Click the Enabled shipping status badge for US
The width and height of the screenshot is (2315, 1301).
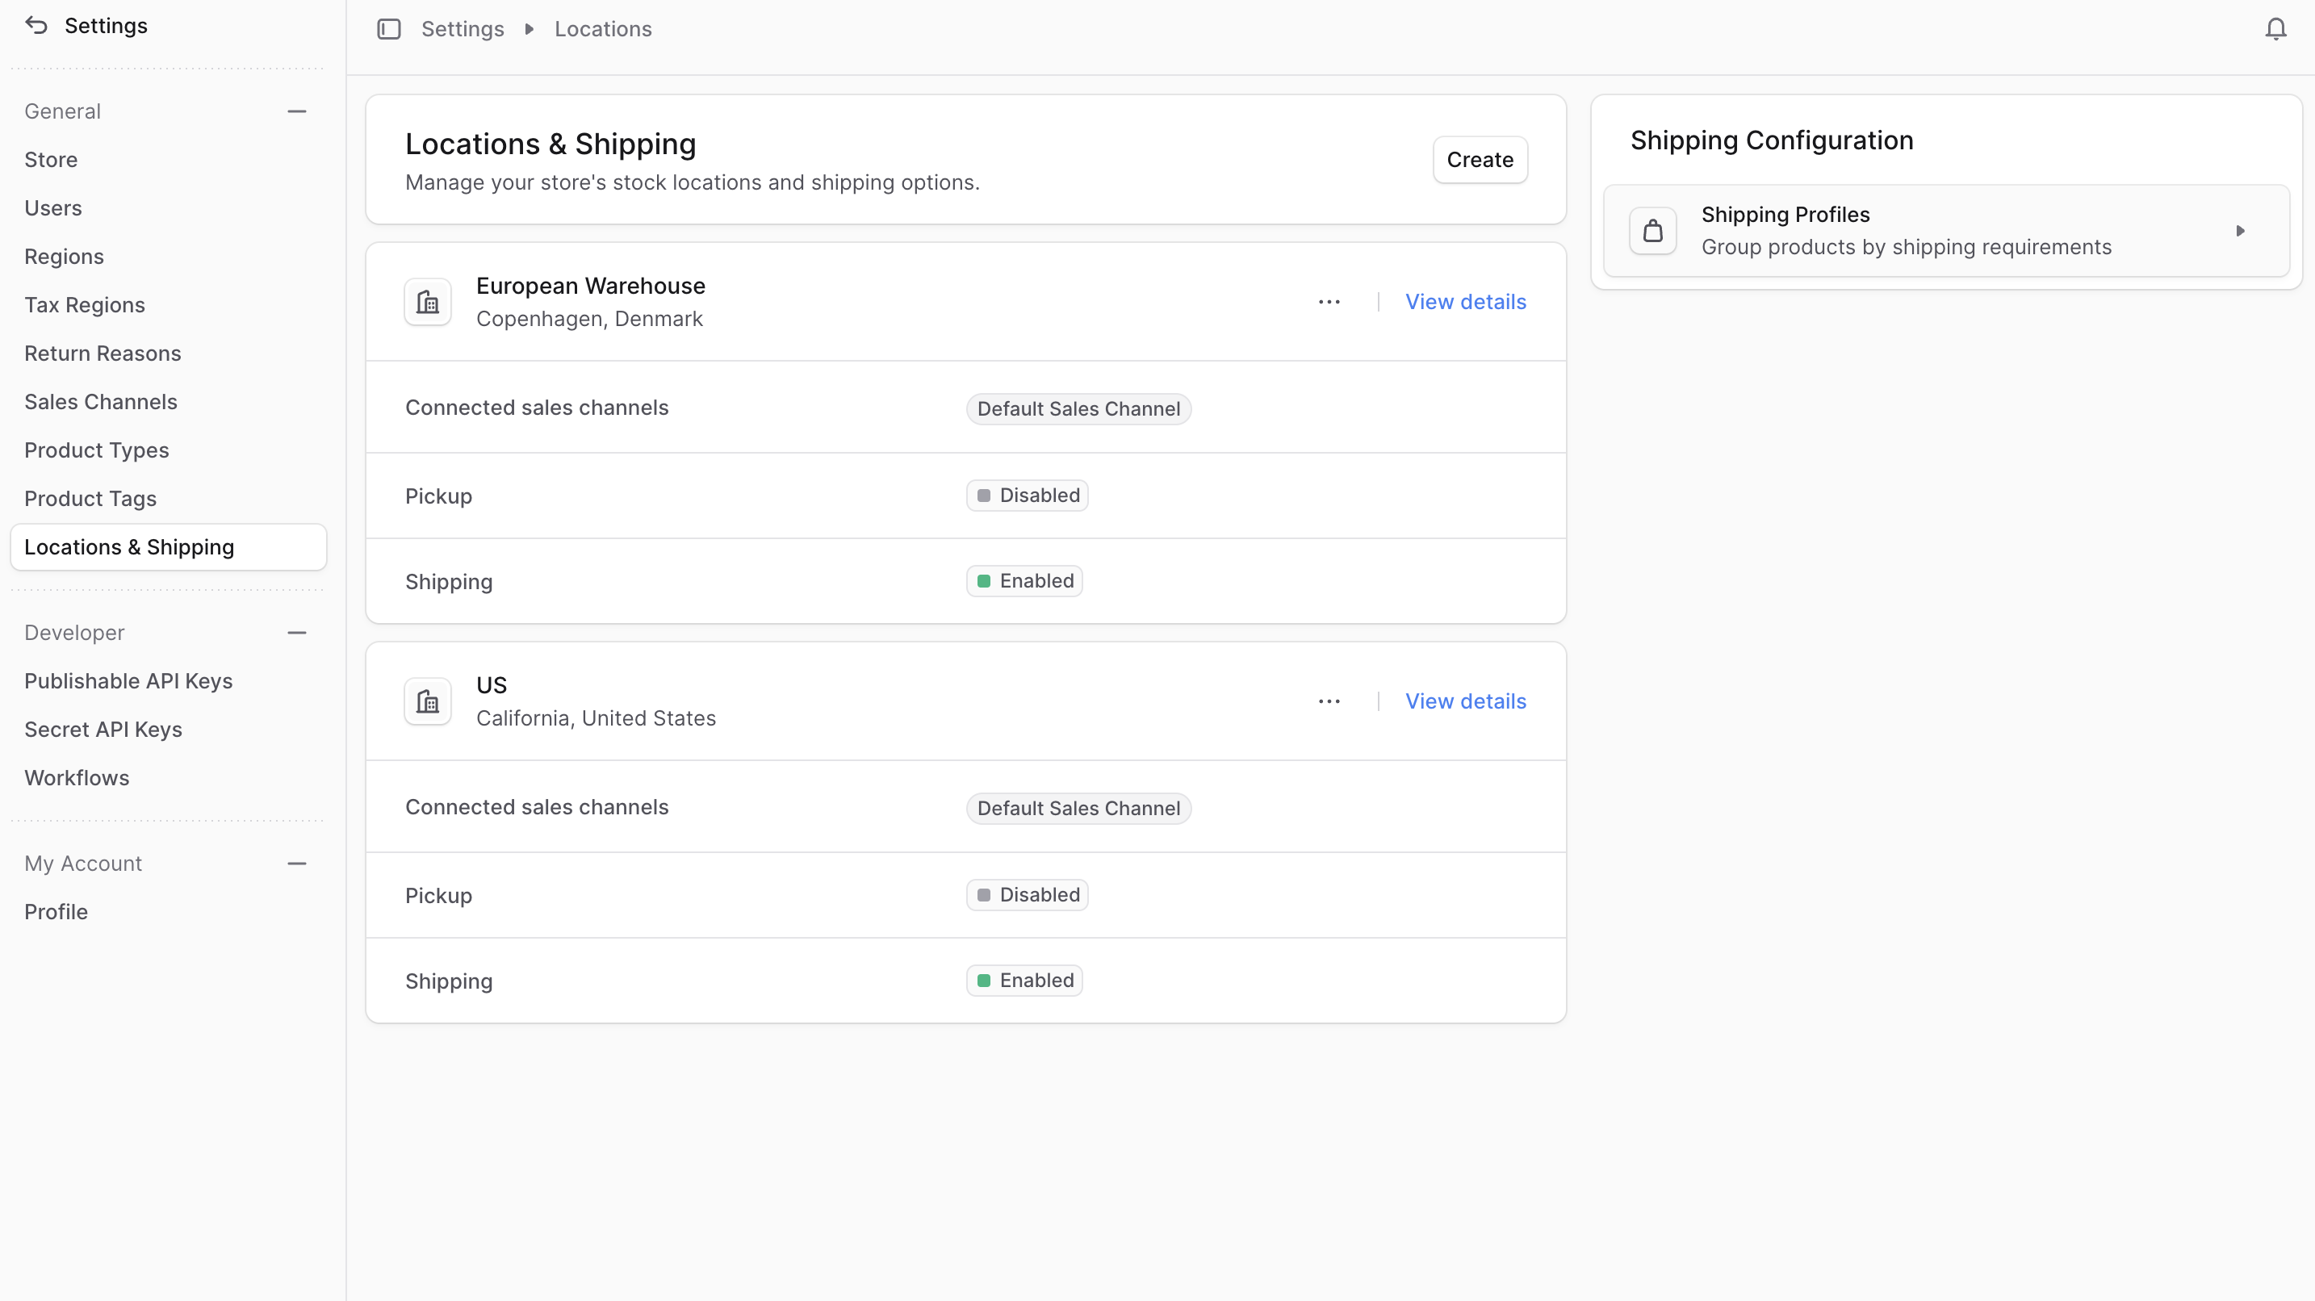[x=1024, y=981]
